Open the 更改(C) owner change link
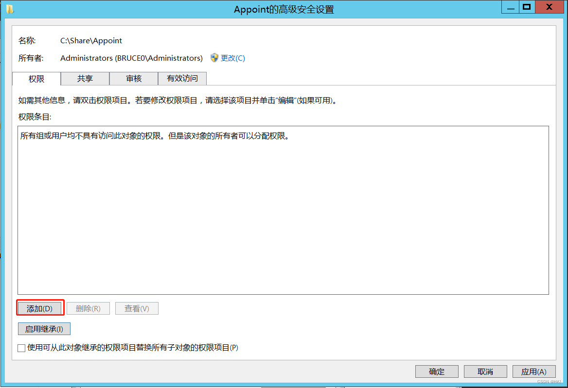The image size is (568, 388). pyautogui.click(x=233, y=58)
